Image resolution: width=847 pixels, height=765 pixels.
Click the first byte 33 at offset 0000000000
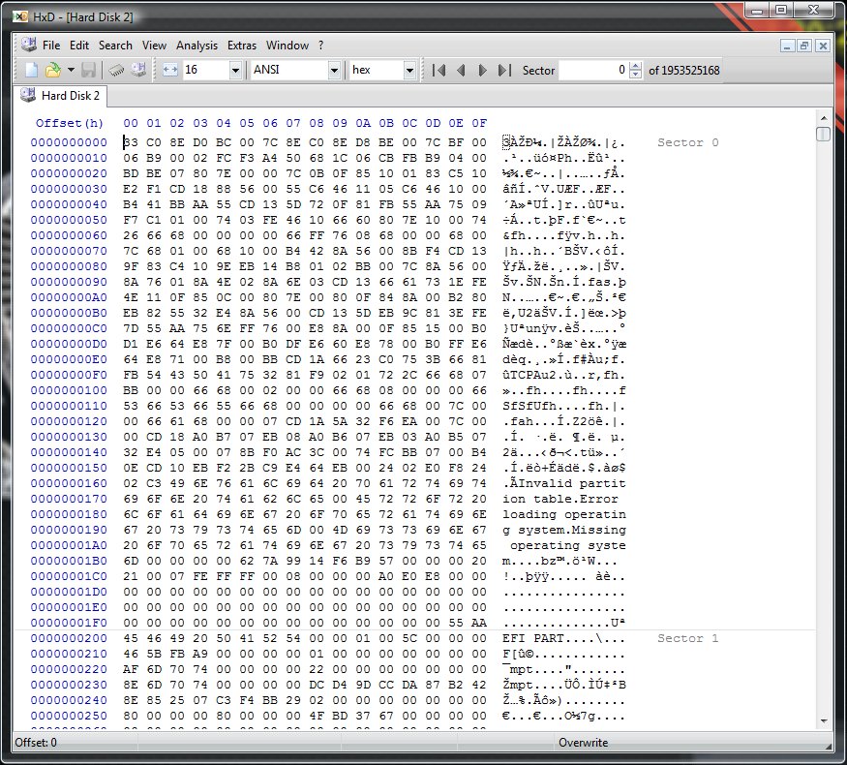click(x=131, y=142)
